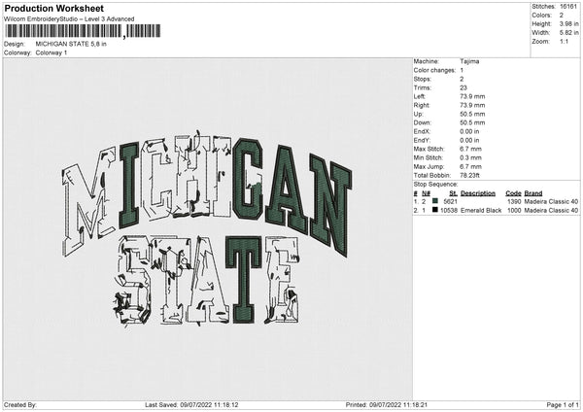The width and height of the screenshot is (583, 412).
Task: Click the Color changes value 1
Action: (462, 70)
